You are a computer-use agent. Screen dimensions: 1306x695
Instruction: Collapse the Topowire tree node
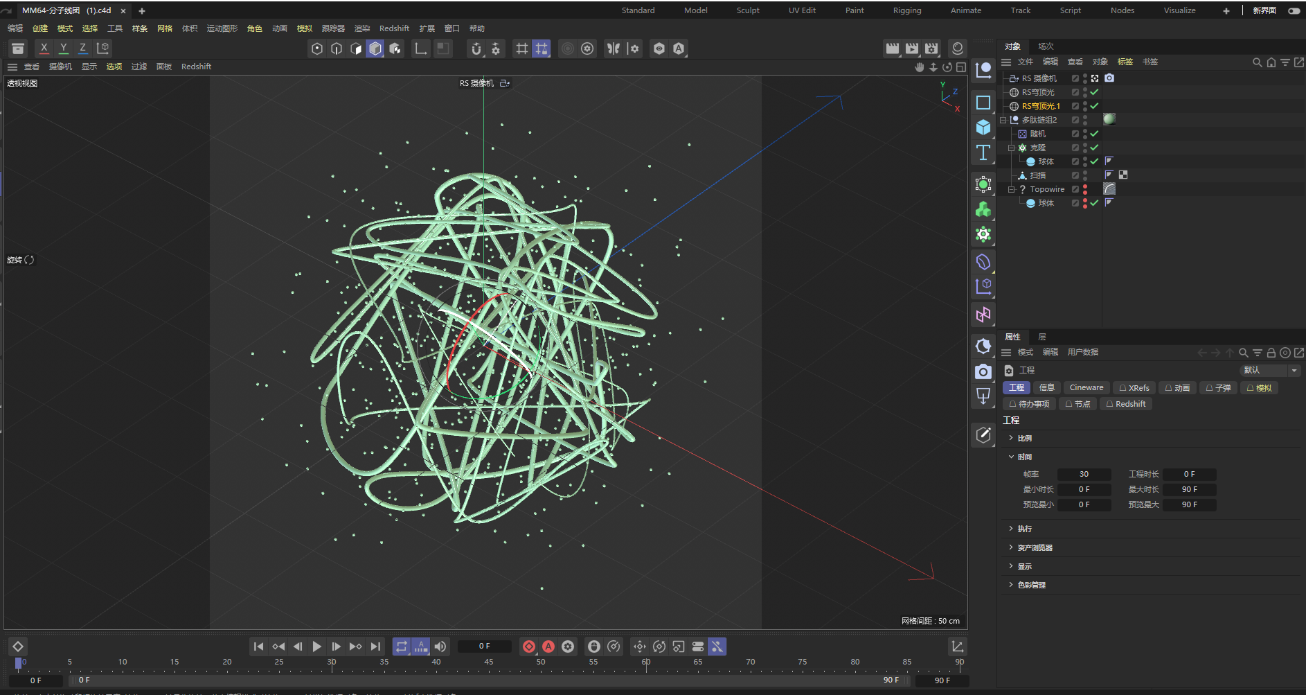point(1011,189)
